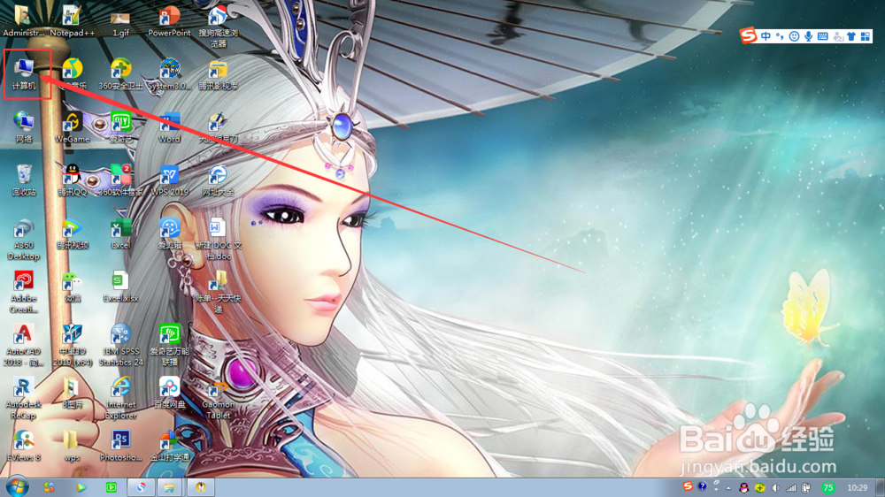Launch A360 Desktop shortcut

pos(24,239)
